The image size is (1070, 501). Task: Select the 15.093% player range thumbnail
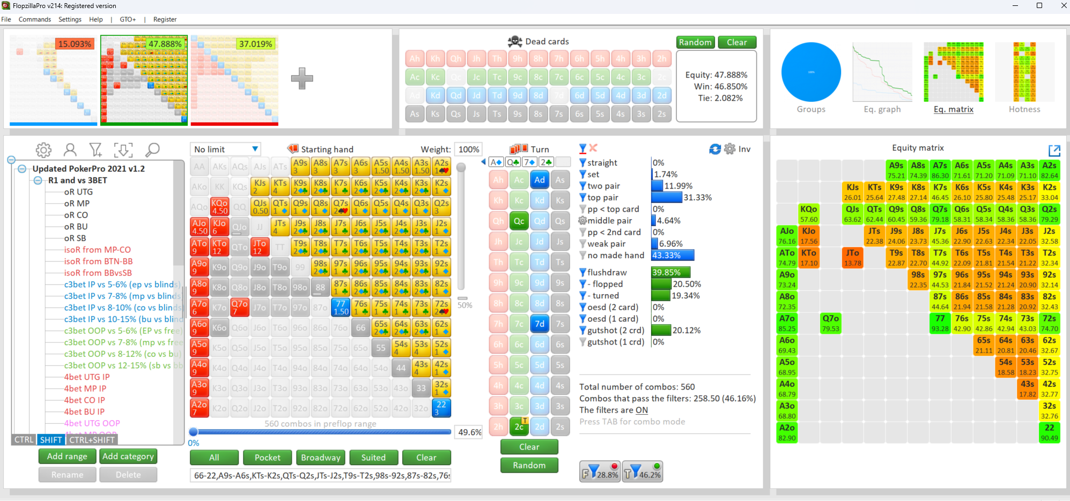click(x=54, y=80)
